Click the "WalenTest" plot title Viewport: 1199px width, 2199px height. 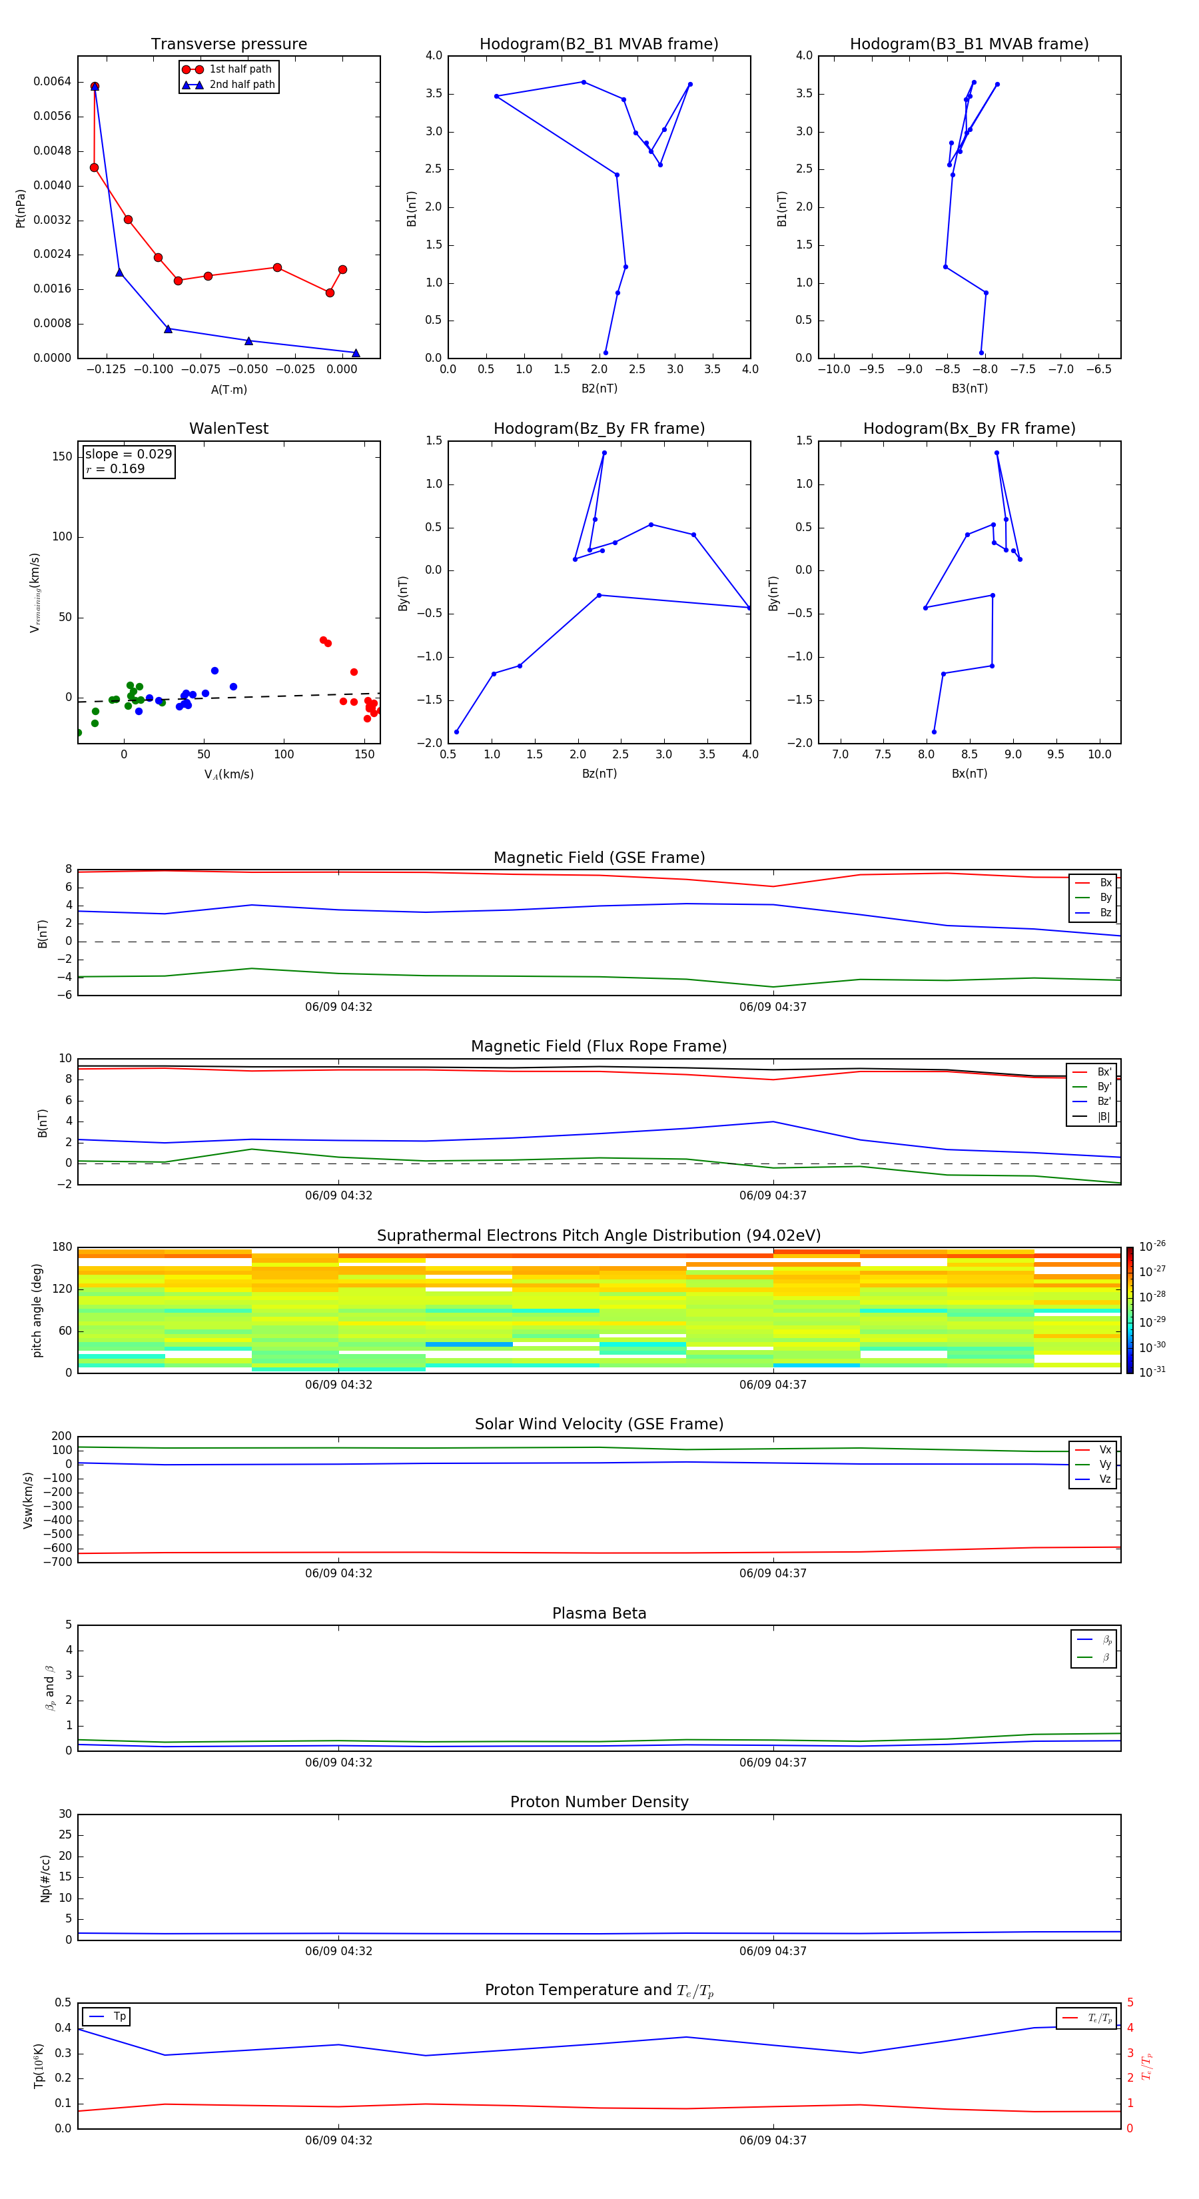pyautogui.click(x=228, y=428)
